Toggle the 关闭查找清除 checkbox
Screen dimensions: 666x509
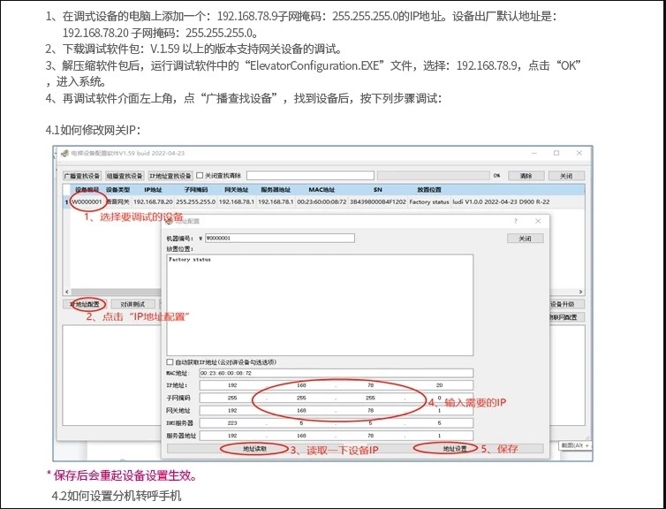pos(200,176)
